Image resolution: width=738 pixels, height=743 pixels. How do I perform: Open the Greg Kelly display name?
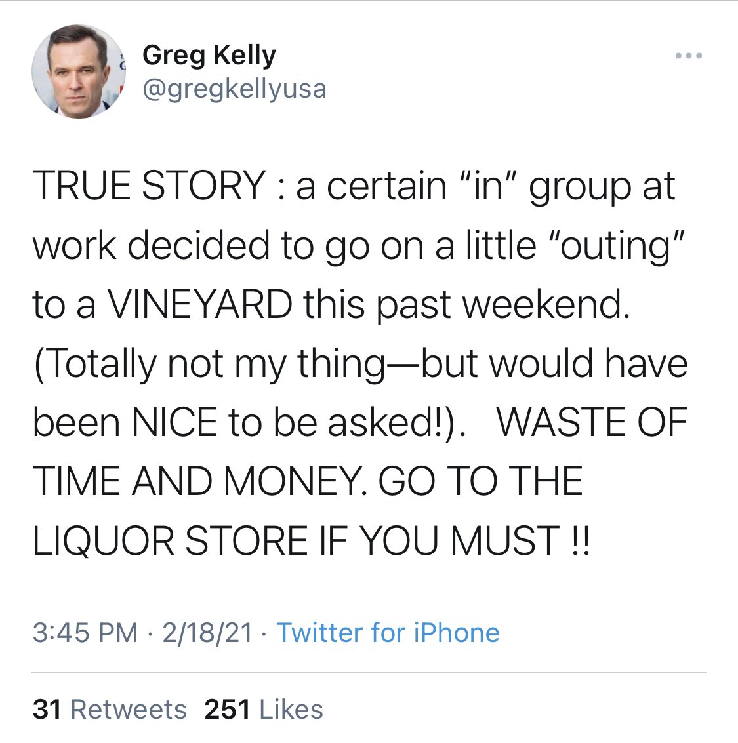click(x=209, y=55)
